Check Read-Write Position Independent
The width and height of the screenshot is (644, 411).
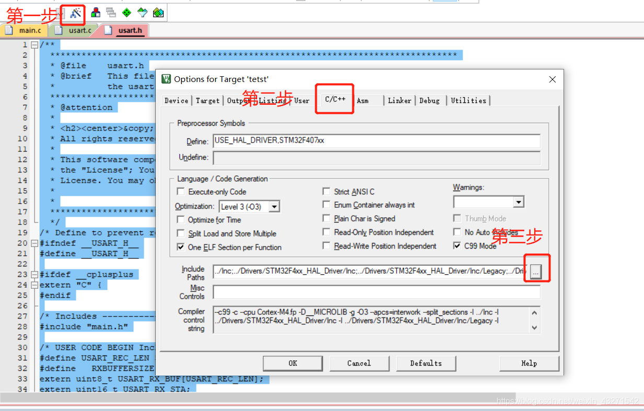coord(326,245)
